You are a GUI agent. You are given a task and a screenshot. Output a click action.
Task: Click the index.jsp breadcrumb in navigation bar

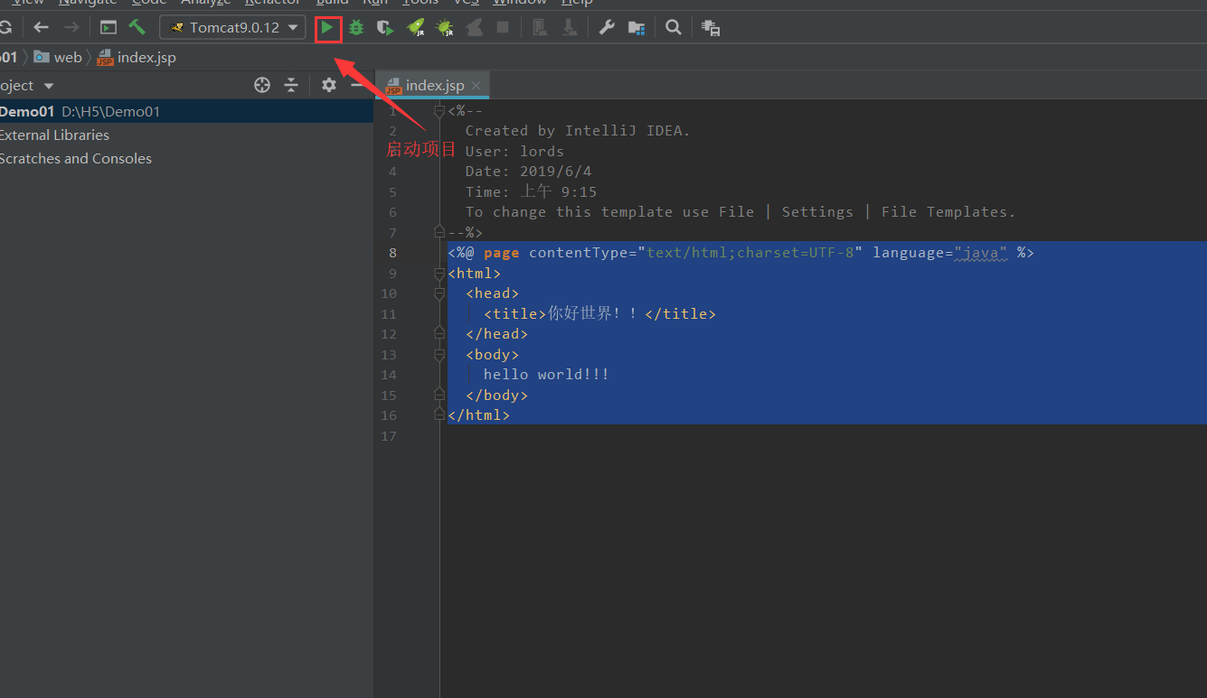(x=137, y=57)
